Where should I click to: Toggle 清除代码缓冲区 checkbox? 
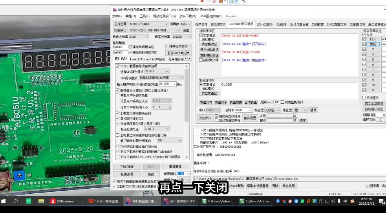(x=130, y=47)
